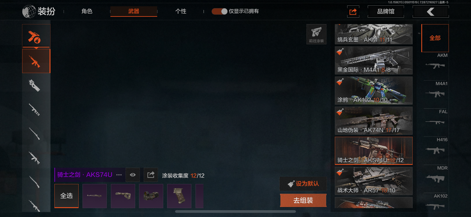Image resolution: width=471 pixels, height=217 pixels.
Task: Collapse the top weapon category with orange arrow
Action: 36,36
